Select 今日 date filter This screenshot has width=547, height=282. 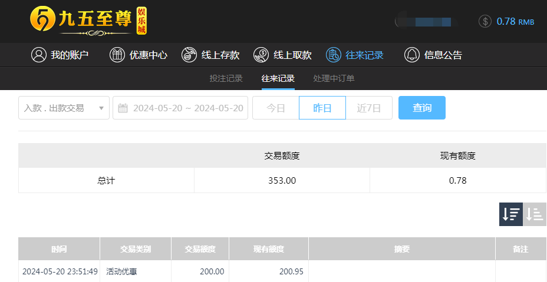tap(276, 108)
